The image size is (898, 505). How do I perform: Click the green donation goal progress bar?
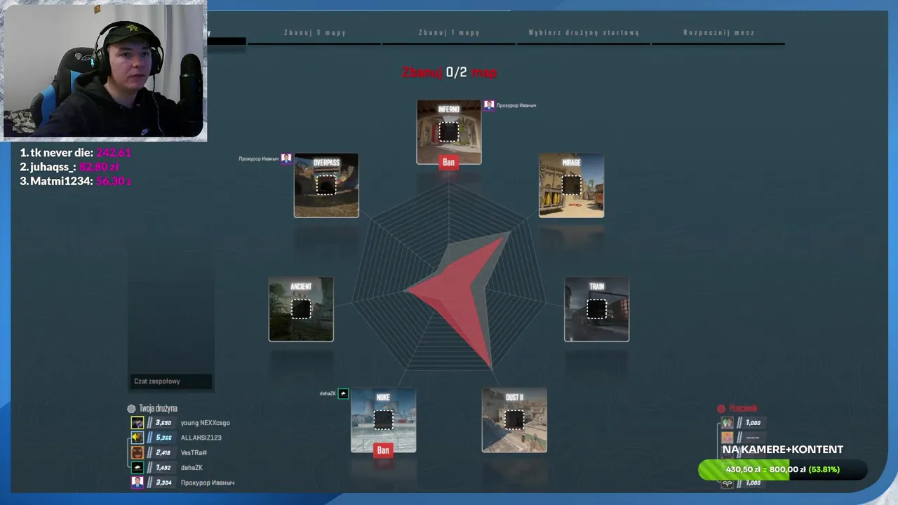(x=782, y=469)
